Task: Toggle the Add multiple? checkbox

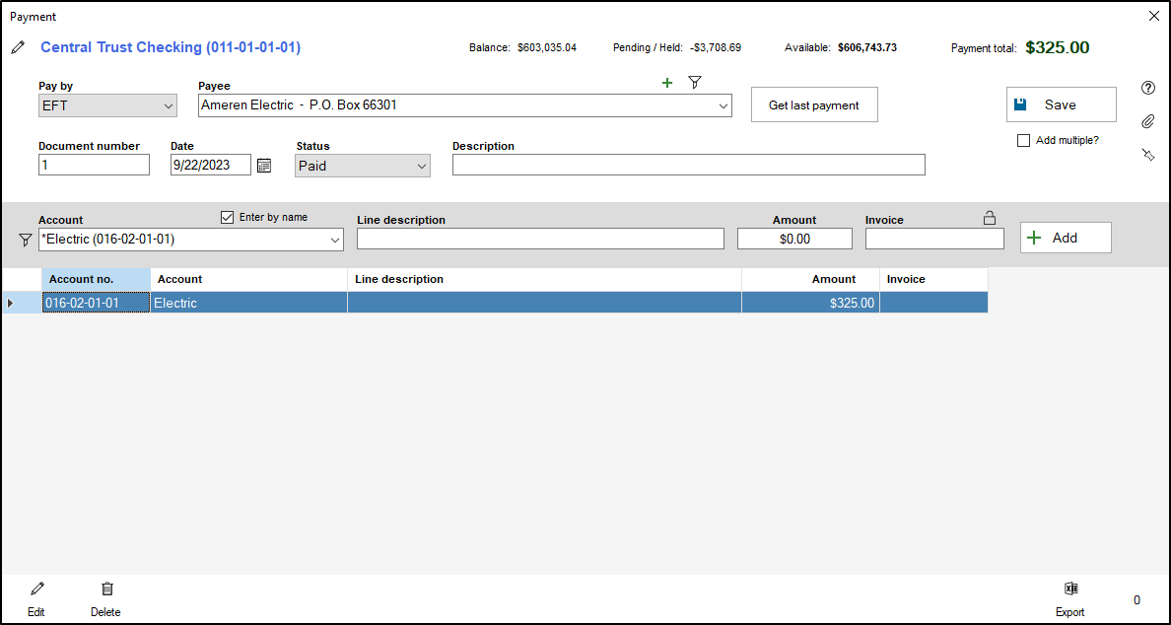Action: pos(1024,140)
